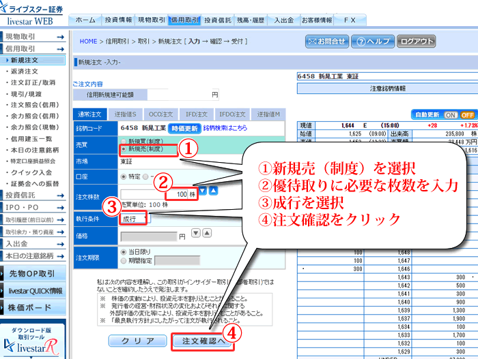Turn 自動更新 OFF
478x359 pixels.
click(467, 115)
